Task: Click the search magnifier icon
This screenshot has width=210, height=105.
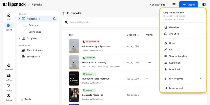Action: click(66, 22)
